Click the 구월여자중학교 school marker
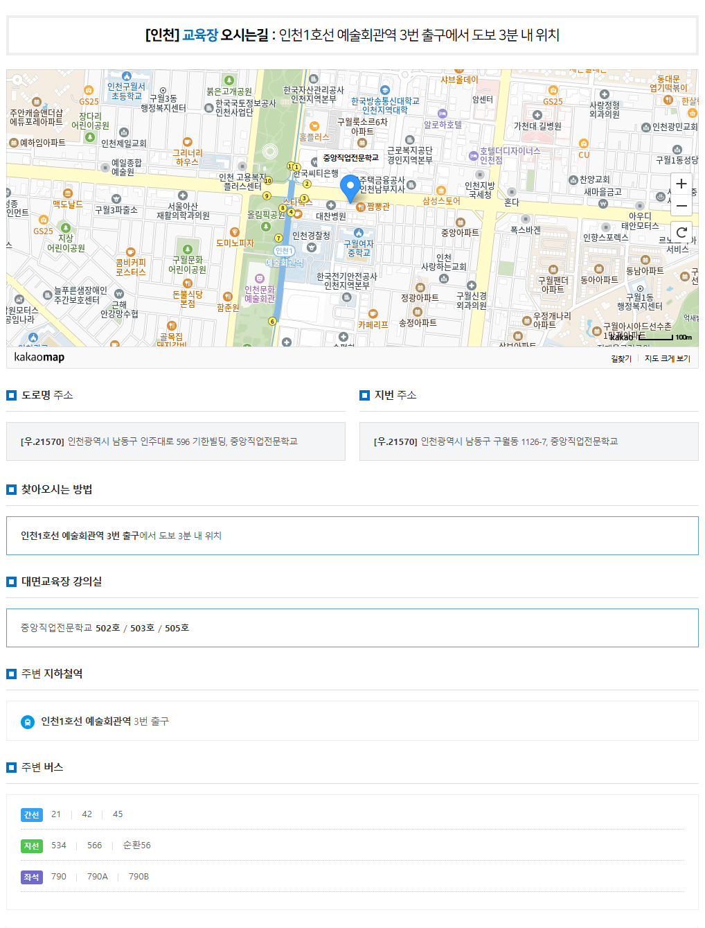 pos(358,234)
